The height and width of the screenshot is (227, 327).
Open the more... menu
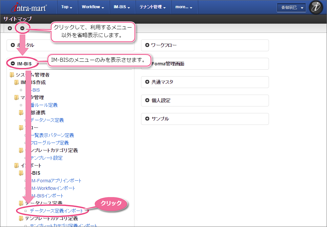[184, 7]
